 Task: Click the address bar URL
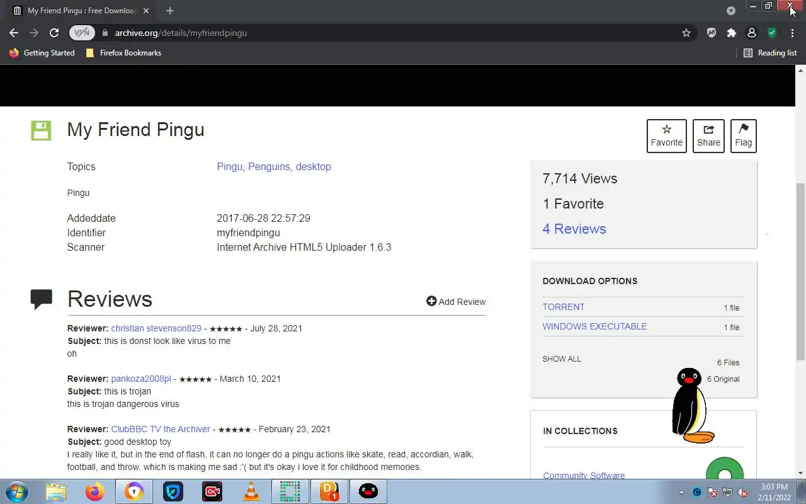pyautogui.click(x=181, y=33)
